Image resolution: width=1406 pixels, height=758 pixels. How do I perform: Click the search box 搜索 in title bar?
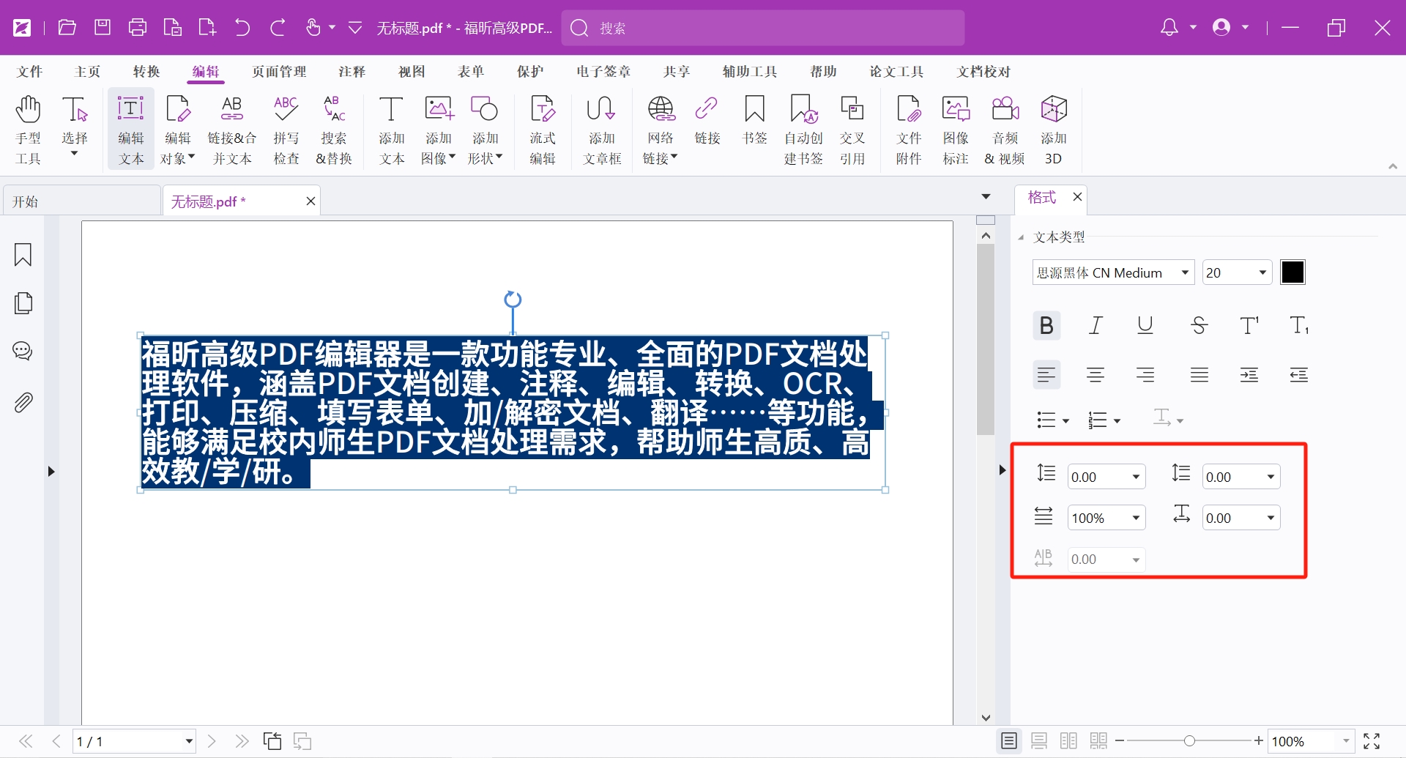(763, 28)
